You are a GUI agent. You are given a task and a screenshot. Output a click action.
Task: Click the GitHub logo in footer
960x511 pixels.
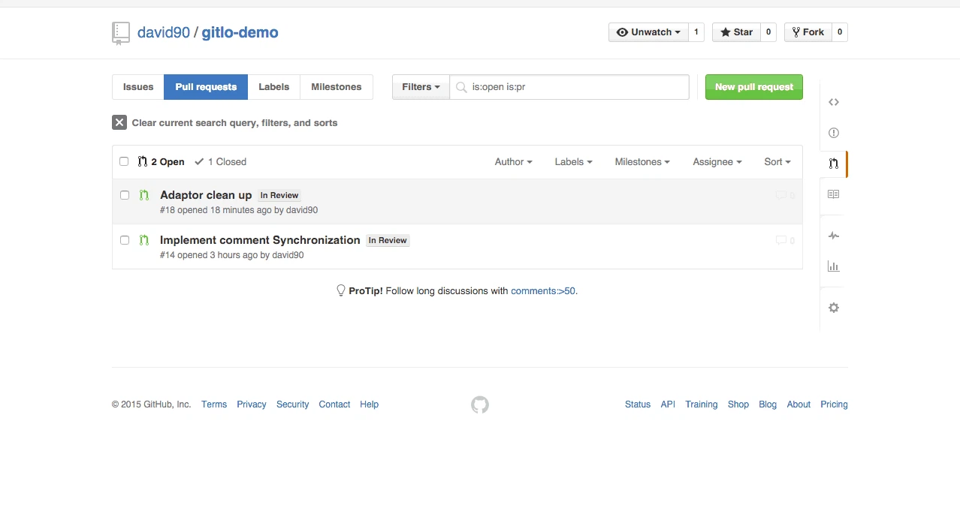click(x=480, y=405)
